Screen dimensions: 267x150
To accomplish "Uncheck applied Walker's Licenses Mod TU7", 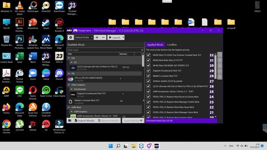I will tap(149, 76).
